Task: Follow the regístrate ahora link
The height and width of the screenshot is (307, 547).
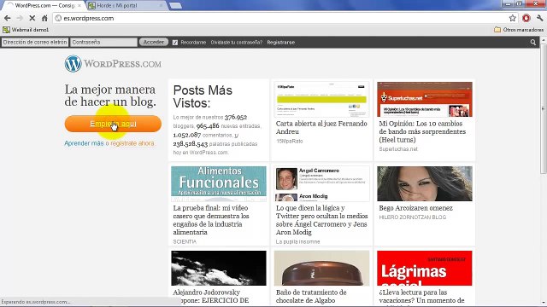Action: [132, 143]
